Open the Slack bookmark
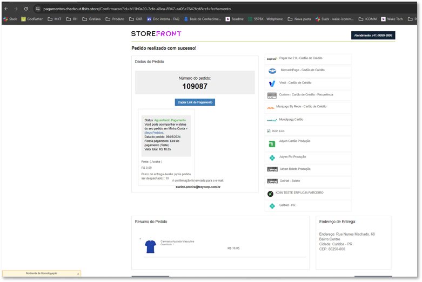The image size is (422, 282). pos(10,19)
